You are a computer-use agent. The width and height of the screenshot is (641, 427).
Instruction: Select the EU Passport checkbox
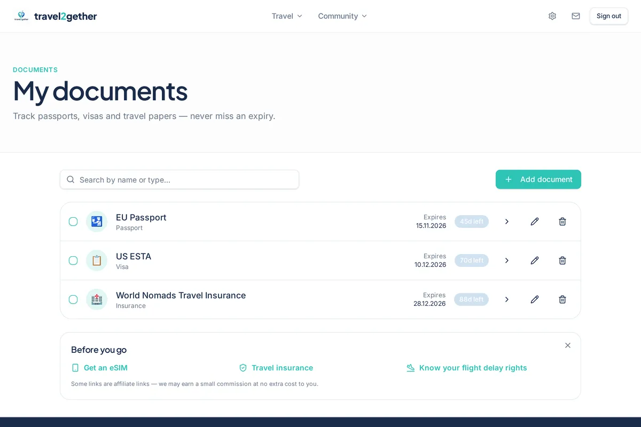pos(73,222)
